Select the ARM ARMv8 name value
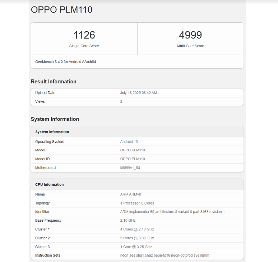Image resolution: width=278 pixels, height=262 pixels. 130,194
